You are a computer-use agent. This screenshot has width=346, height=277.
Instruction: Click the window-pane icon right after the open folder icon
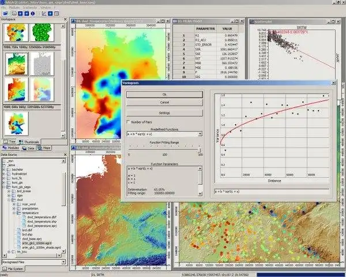(x=14, y=13)
